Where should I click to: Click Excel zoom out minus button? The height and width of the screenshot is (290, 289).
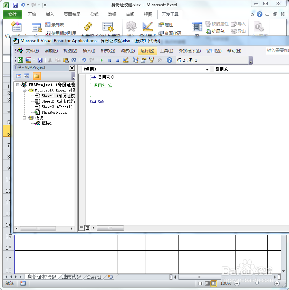[237, 283]
